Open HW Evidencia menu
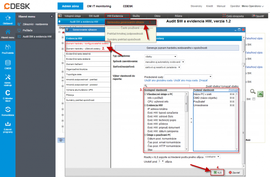 [117, 16]
